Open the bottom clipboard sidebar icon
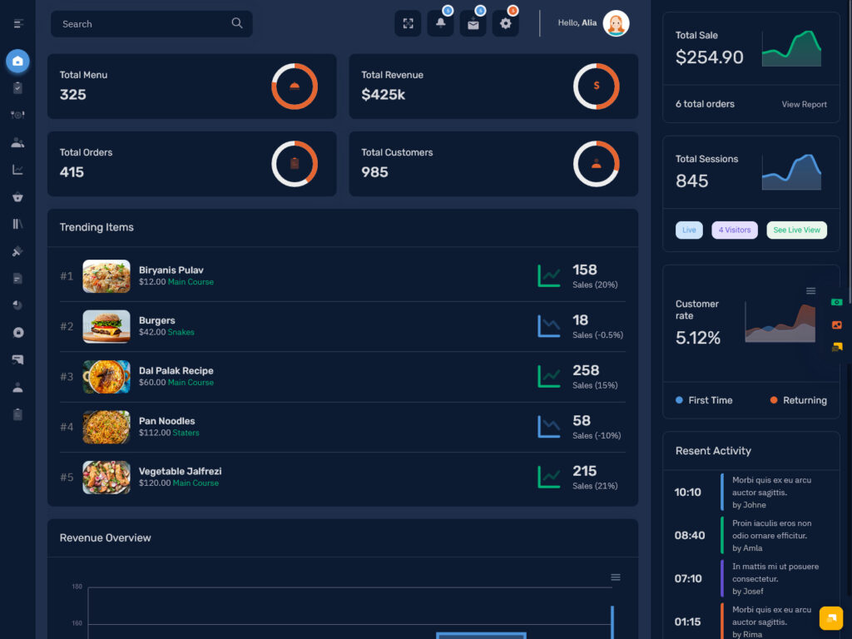 pyautogui.click(x=18, y=414)
